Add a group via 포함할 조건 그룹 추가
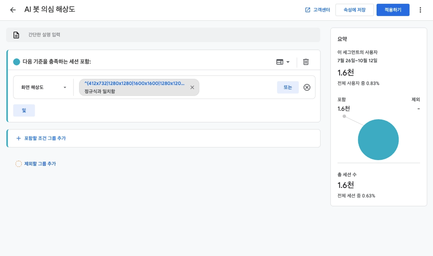The width and height of the screenshot is (433, 256). [45, 138]
